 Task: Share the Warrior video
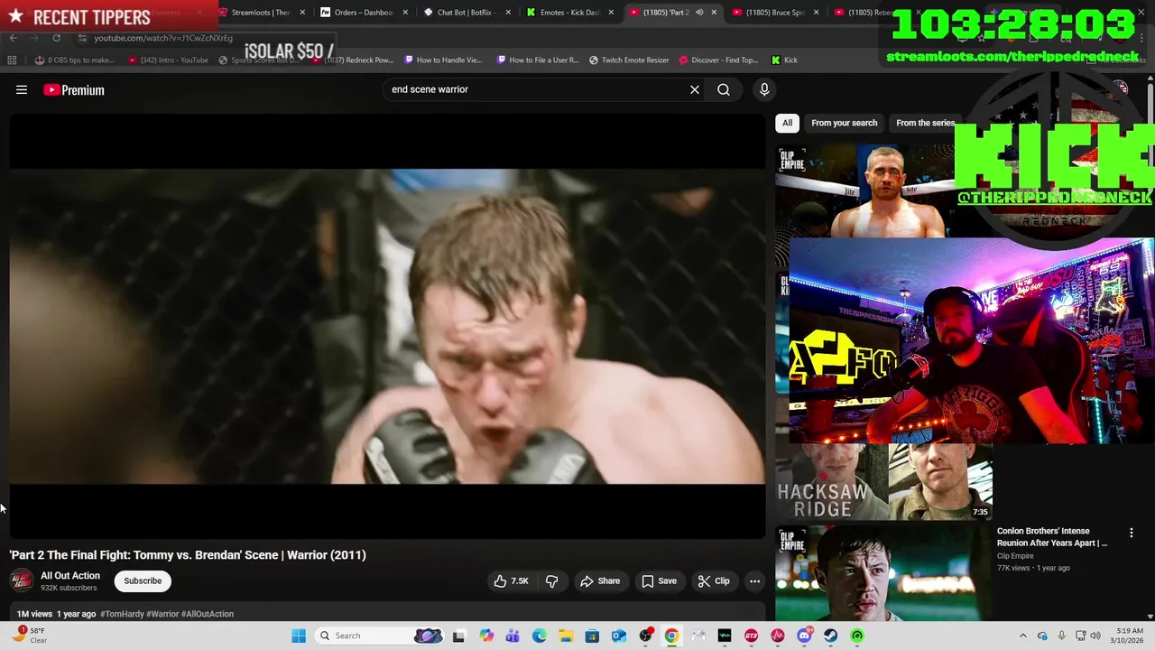click(x=600, y=581)
